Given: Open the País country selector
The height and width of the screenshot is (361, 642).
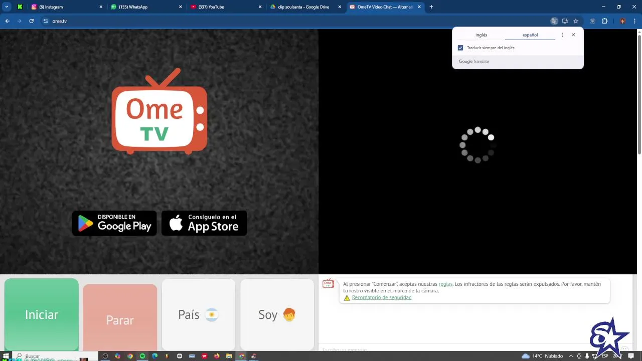Looking at the screenshot, I should [199, 314].
